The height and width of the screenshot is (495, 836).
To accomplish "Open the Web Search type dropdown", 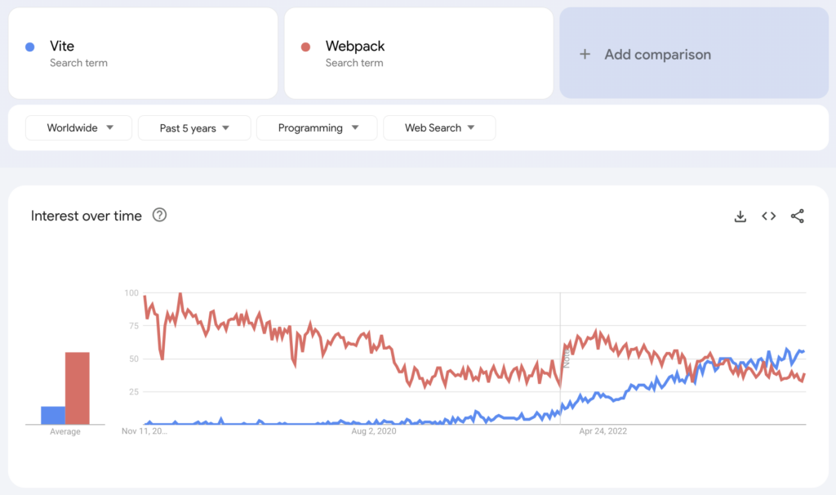I will click(439, 127).
